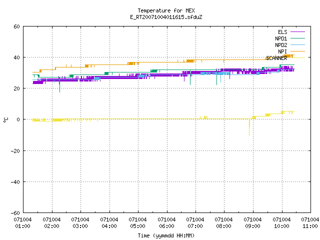
Task: Click the NPI legend label
Action: pyautogui.click(x=282, y=51)
